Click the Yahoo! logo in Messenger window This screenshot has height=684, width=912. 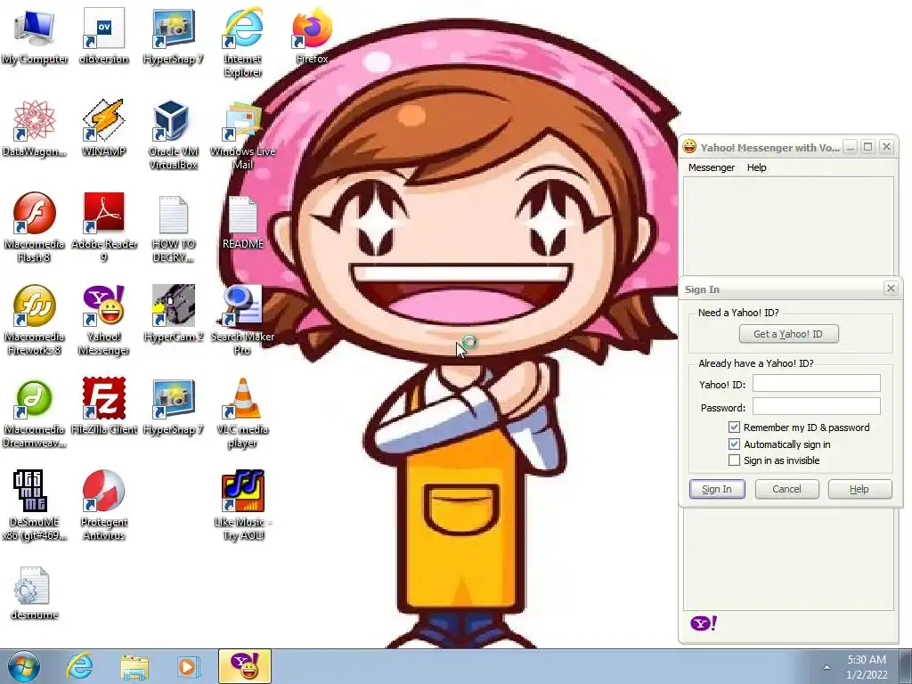coord(704,623)
